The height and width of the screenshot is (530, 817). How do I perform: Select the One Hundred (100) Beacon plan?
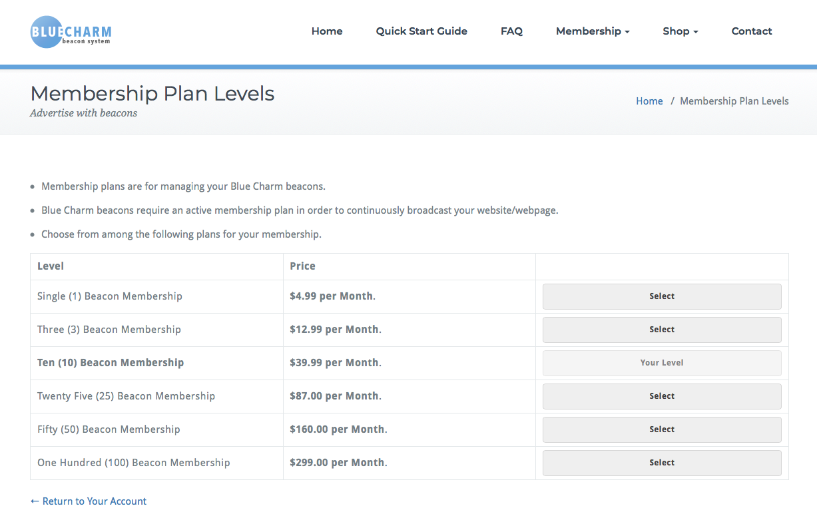pyautogui.click(x=662, y=463)
